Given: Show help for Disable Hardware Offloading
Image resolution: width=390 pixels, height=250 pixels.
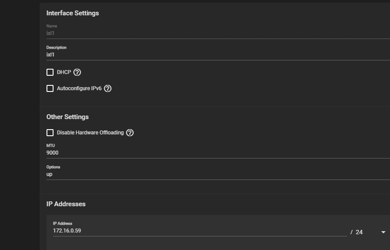Looking at the screenshot, I should (130, 133).
